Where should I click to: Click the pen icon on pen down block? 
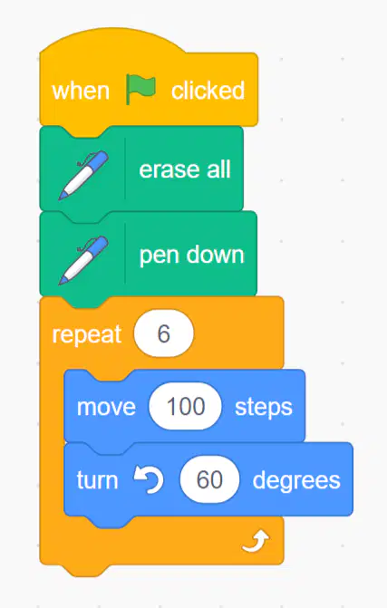(x=83, y=261)
